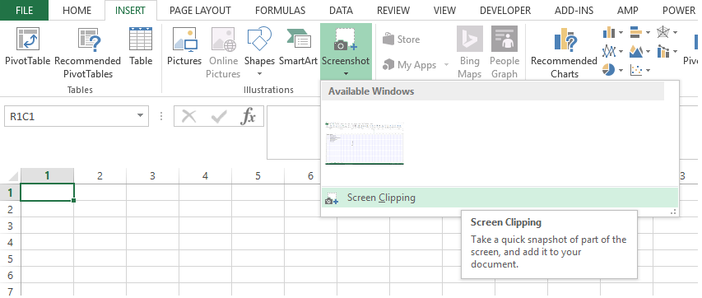This screenshot has width=702, height=298.
Task: Select the INSERT tab
Action: [x=130, y=11]
